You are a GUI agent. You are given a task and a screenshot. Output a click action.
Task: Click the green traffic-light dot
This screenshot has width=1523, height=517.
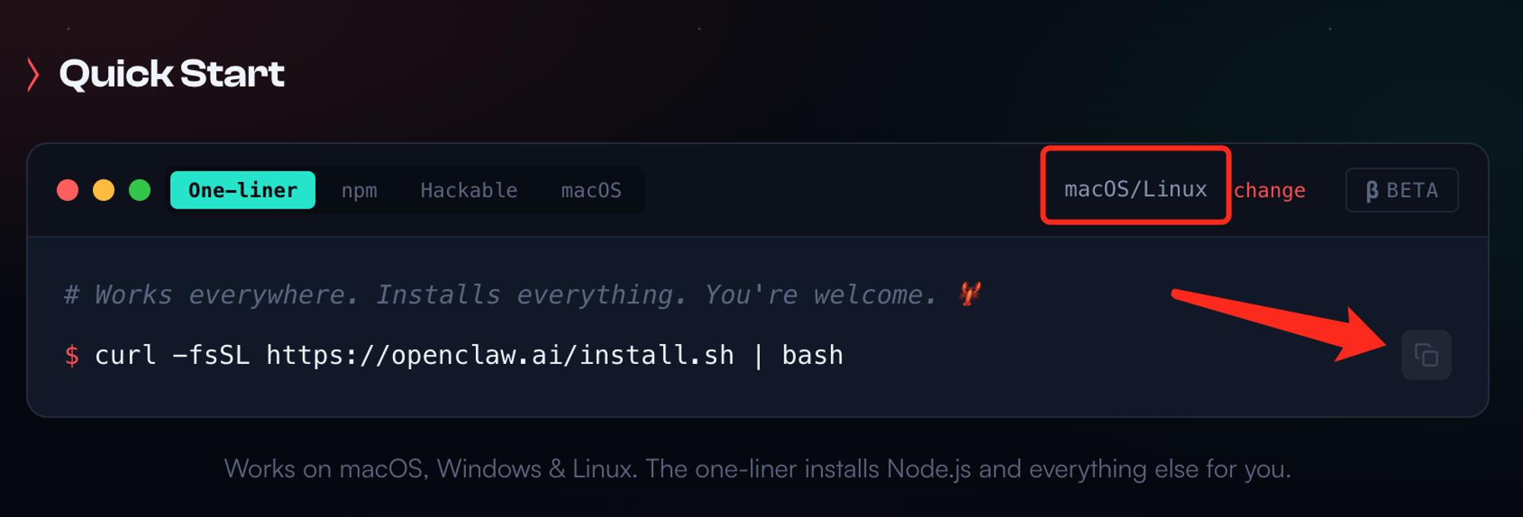139,190
